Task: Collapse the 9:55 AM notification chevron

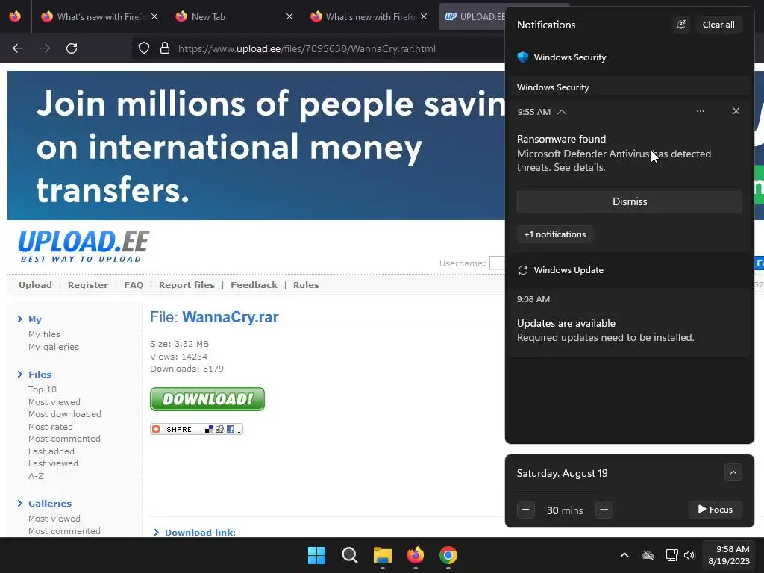Action: click(562, 112)
